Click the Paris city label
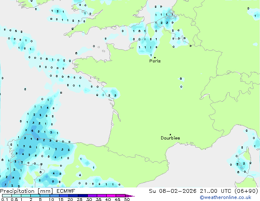 (155, 61)
